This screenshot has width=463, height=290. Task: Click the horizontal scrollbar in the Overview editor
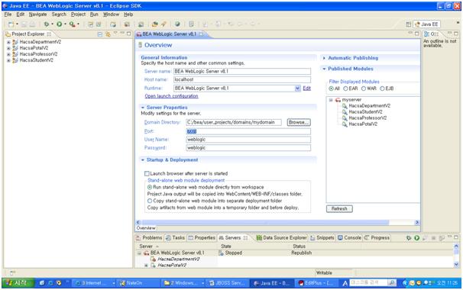click(265, 222)
